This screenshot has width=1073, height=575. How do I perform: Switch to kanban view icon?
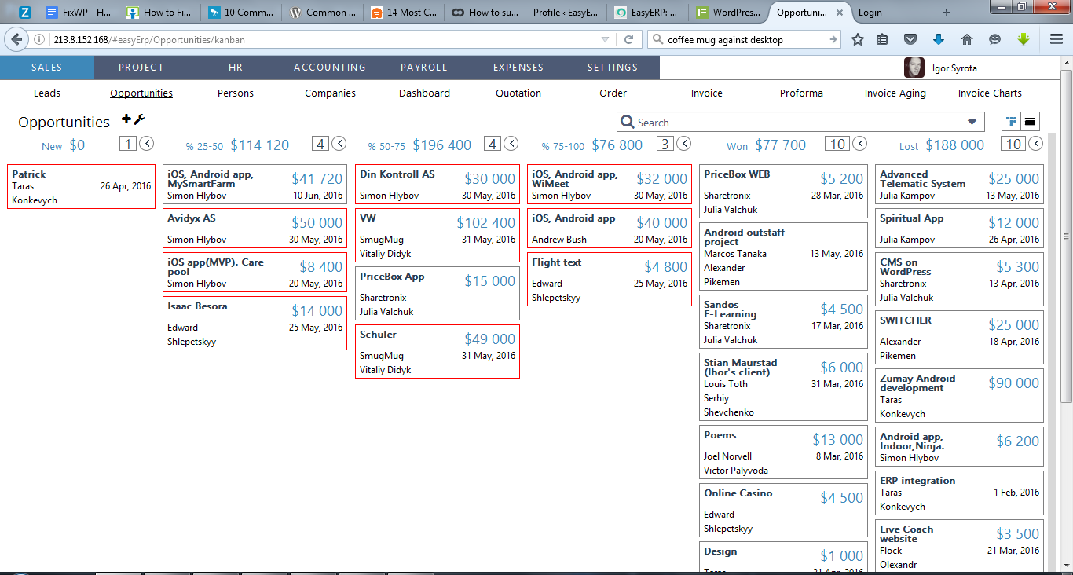point(1012,121)
